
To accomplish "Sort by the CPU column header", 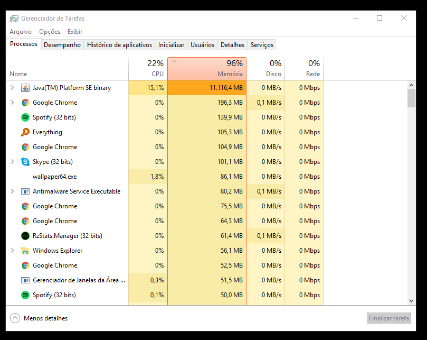I will 148,69.
